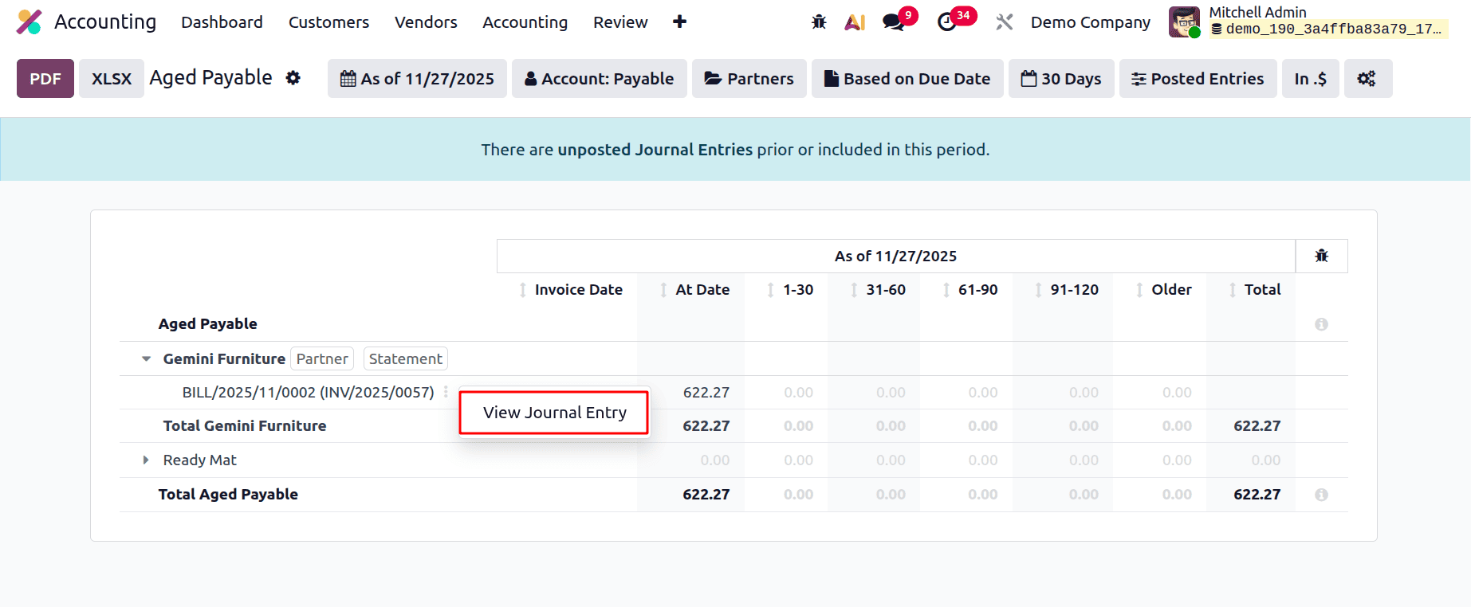1471x607 pixels.
Task: Click 622.27 At Date value on bill line
Action: coord(706,392)
